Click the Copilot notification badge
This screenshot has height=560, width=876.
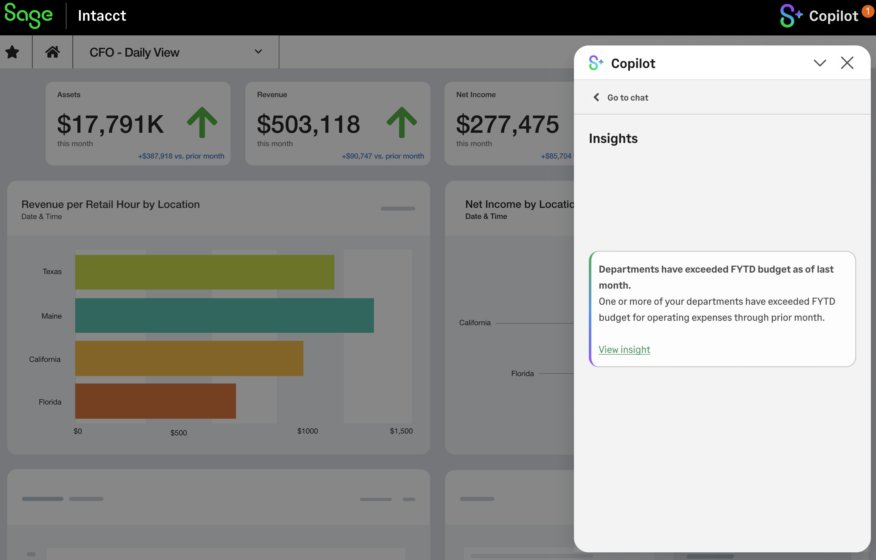868,11
